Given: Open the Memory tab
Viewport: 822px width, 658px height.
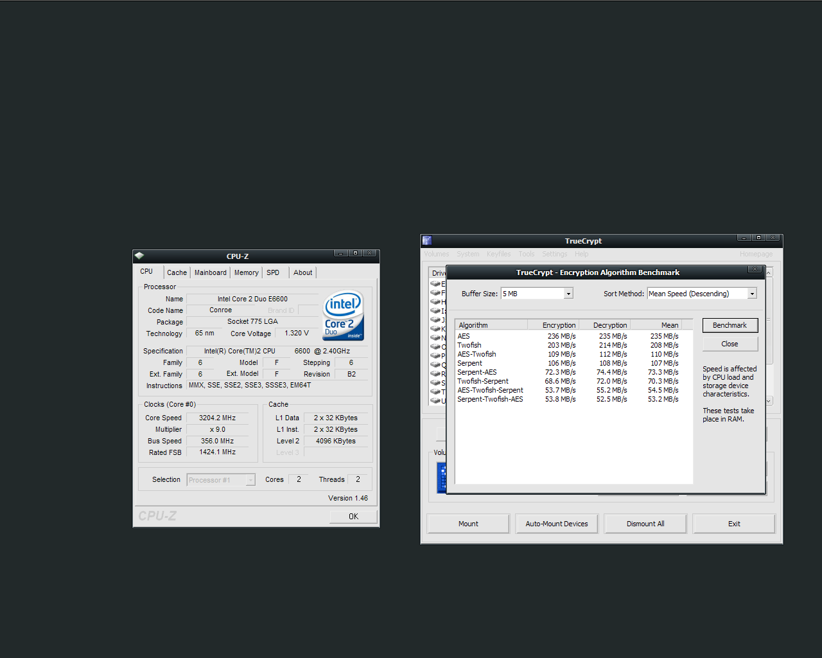Looking at the screenshot, I should pos(247,272).
